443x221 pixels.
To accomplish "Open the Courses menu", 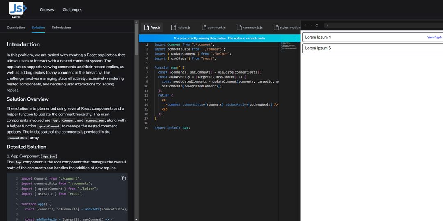I will pos(47,9).
